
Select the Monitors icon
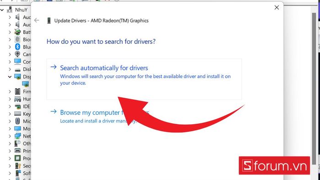17,129
